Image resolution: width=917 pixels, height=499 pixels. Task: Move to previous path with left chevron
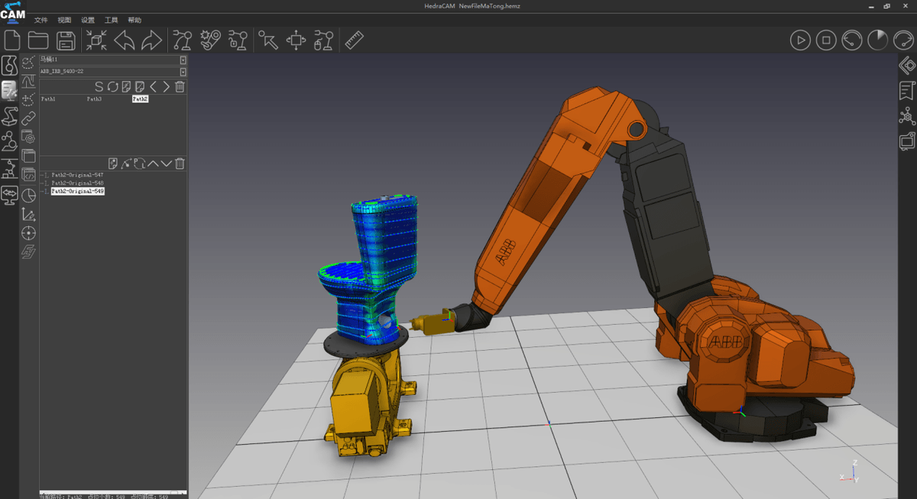coord(153,87)
